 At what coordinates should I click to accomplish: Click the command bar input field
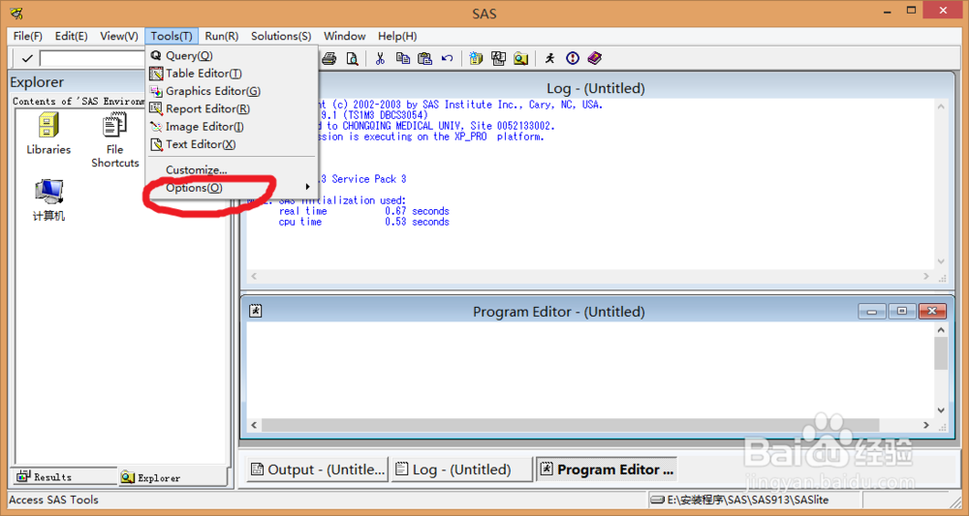click(93, 59)
